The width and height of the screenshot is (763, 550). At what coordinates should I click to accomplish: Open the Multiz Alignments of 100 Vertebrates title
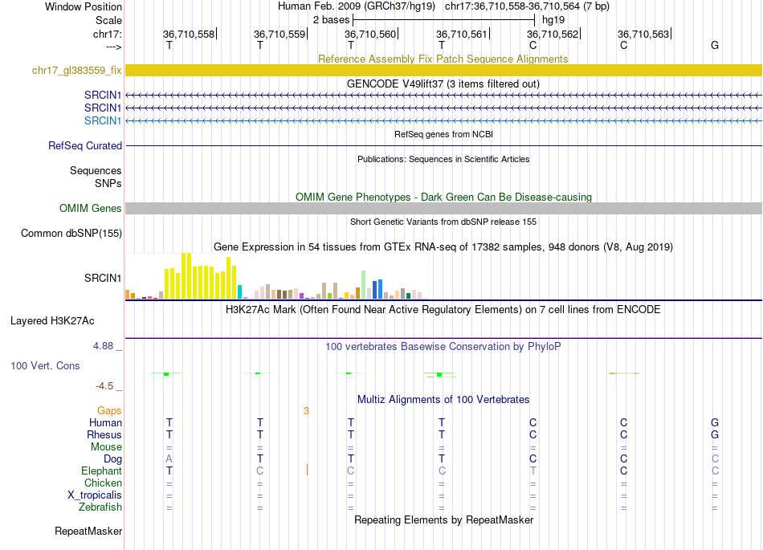pyautogui.click(x=443, y=400)
